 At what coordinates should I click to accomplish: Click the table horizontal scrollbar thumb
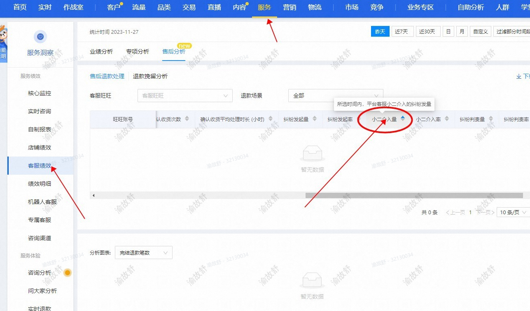click(x=414, y=195)
